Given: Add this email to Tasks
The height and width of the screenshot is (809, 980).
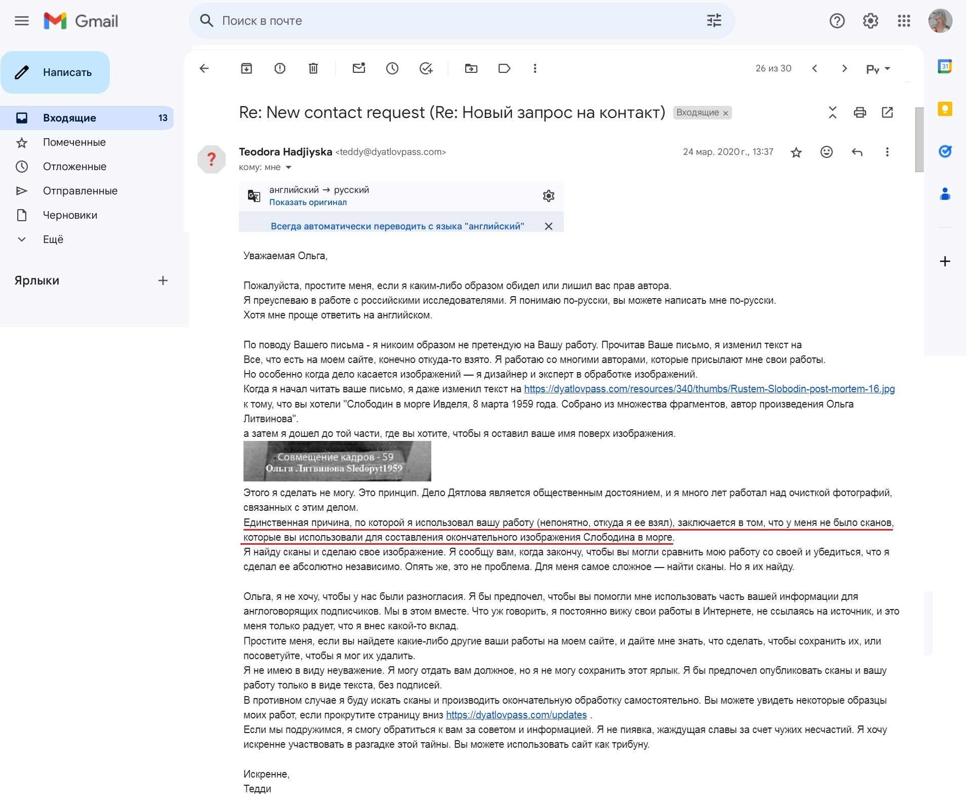Looking at the screenshot, I should click(x=426, y=68).
